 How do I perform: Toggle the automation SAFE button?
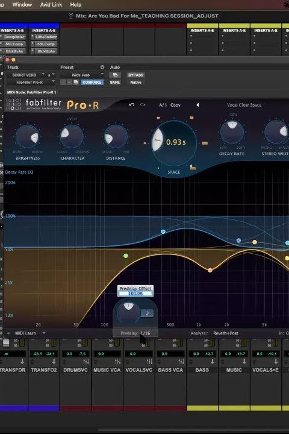115,82
